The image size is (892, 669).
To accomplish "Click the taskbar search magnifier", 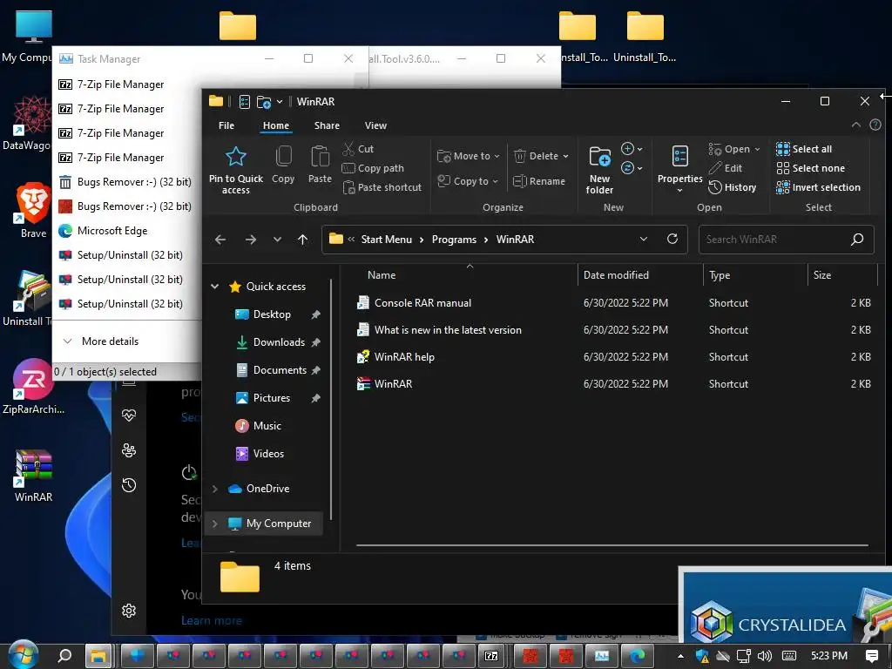I will pyautogui.click(x=64, y=655).
